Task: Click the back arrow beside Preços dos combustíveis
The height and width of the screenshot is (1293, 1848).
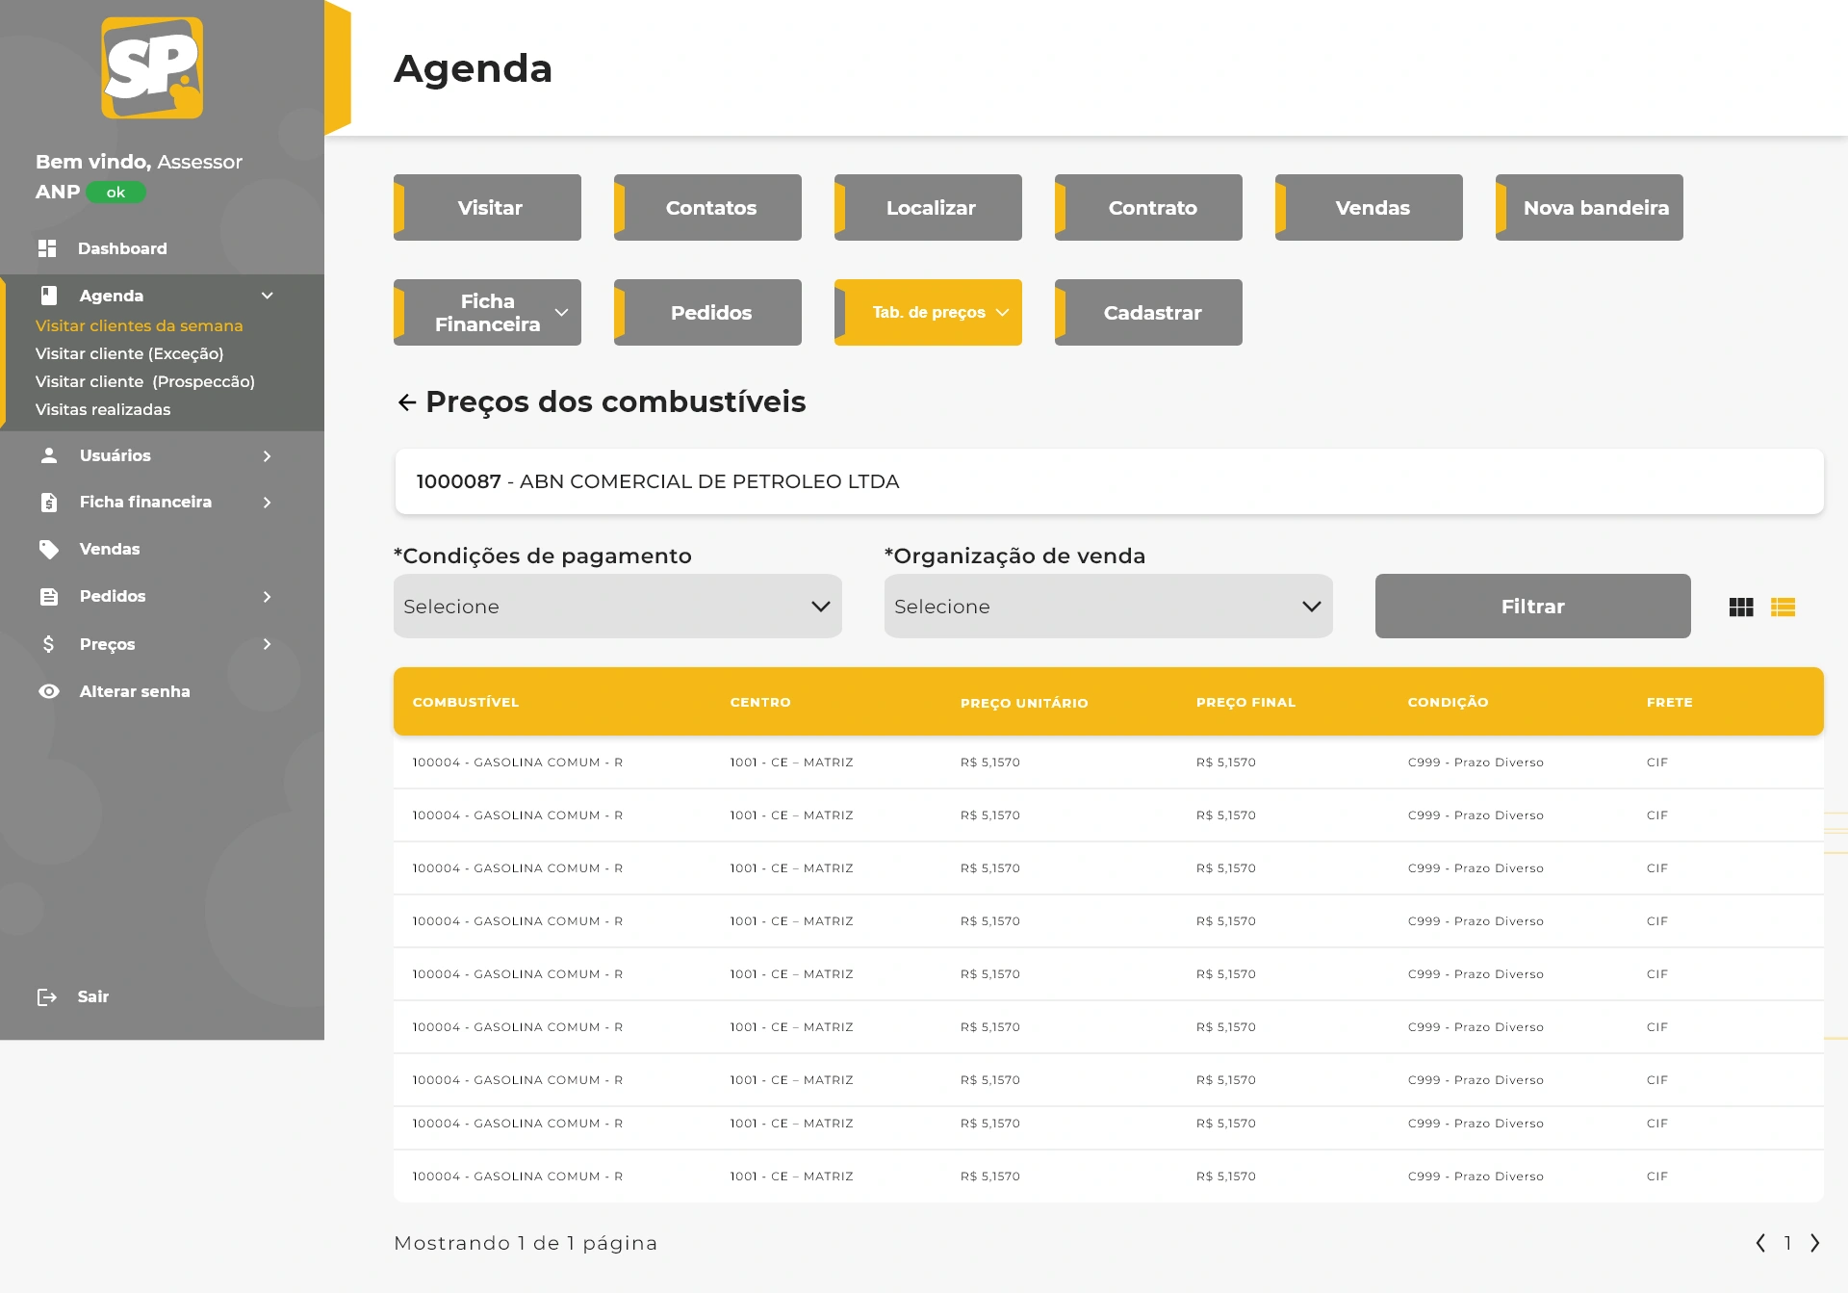Action: 406,402
